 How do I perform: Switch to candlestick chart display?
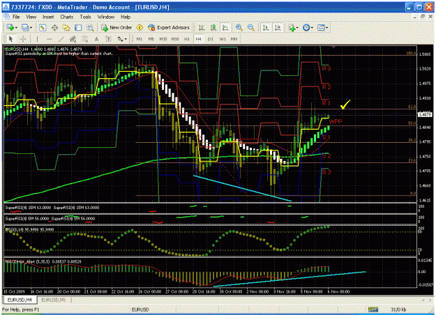point(213,27)
